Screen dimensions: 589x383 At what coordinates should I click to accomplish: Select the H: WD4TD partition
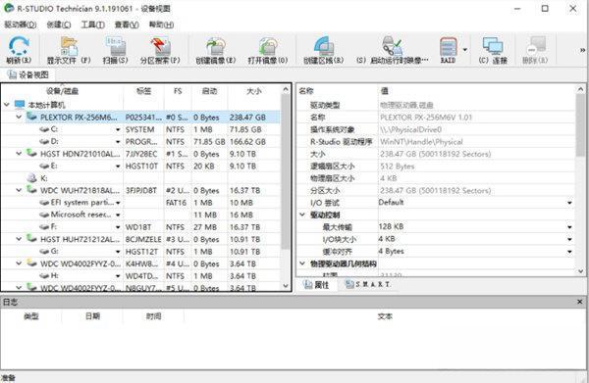[140, 276]
